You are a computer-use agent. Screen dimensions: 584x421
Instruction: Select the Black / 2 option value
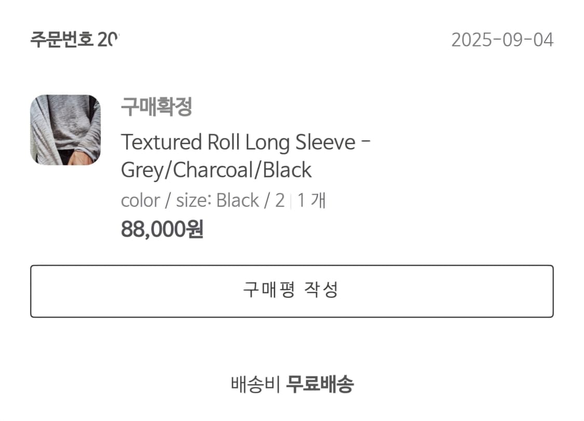(250, 200)
